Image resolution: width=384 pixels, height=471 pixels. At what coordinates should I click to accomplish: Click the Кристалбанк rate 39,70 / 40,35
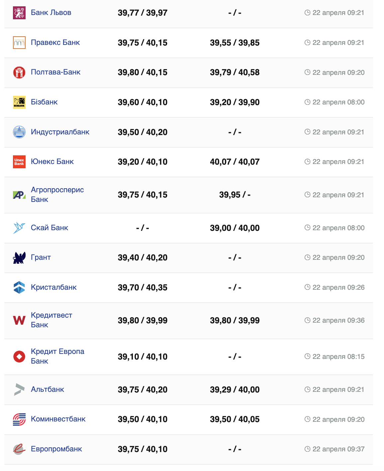[143, 287]
